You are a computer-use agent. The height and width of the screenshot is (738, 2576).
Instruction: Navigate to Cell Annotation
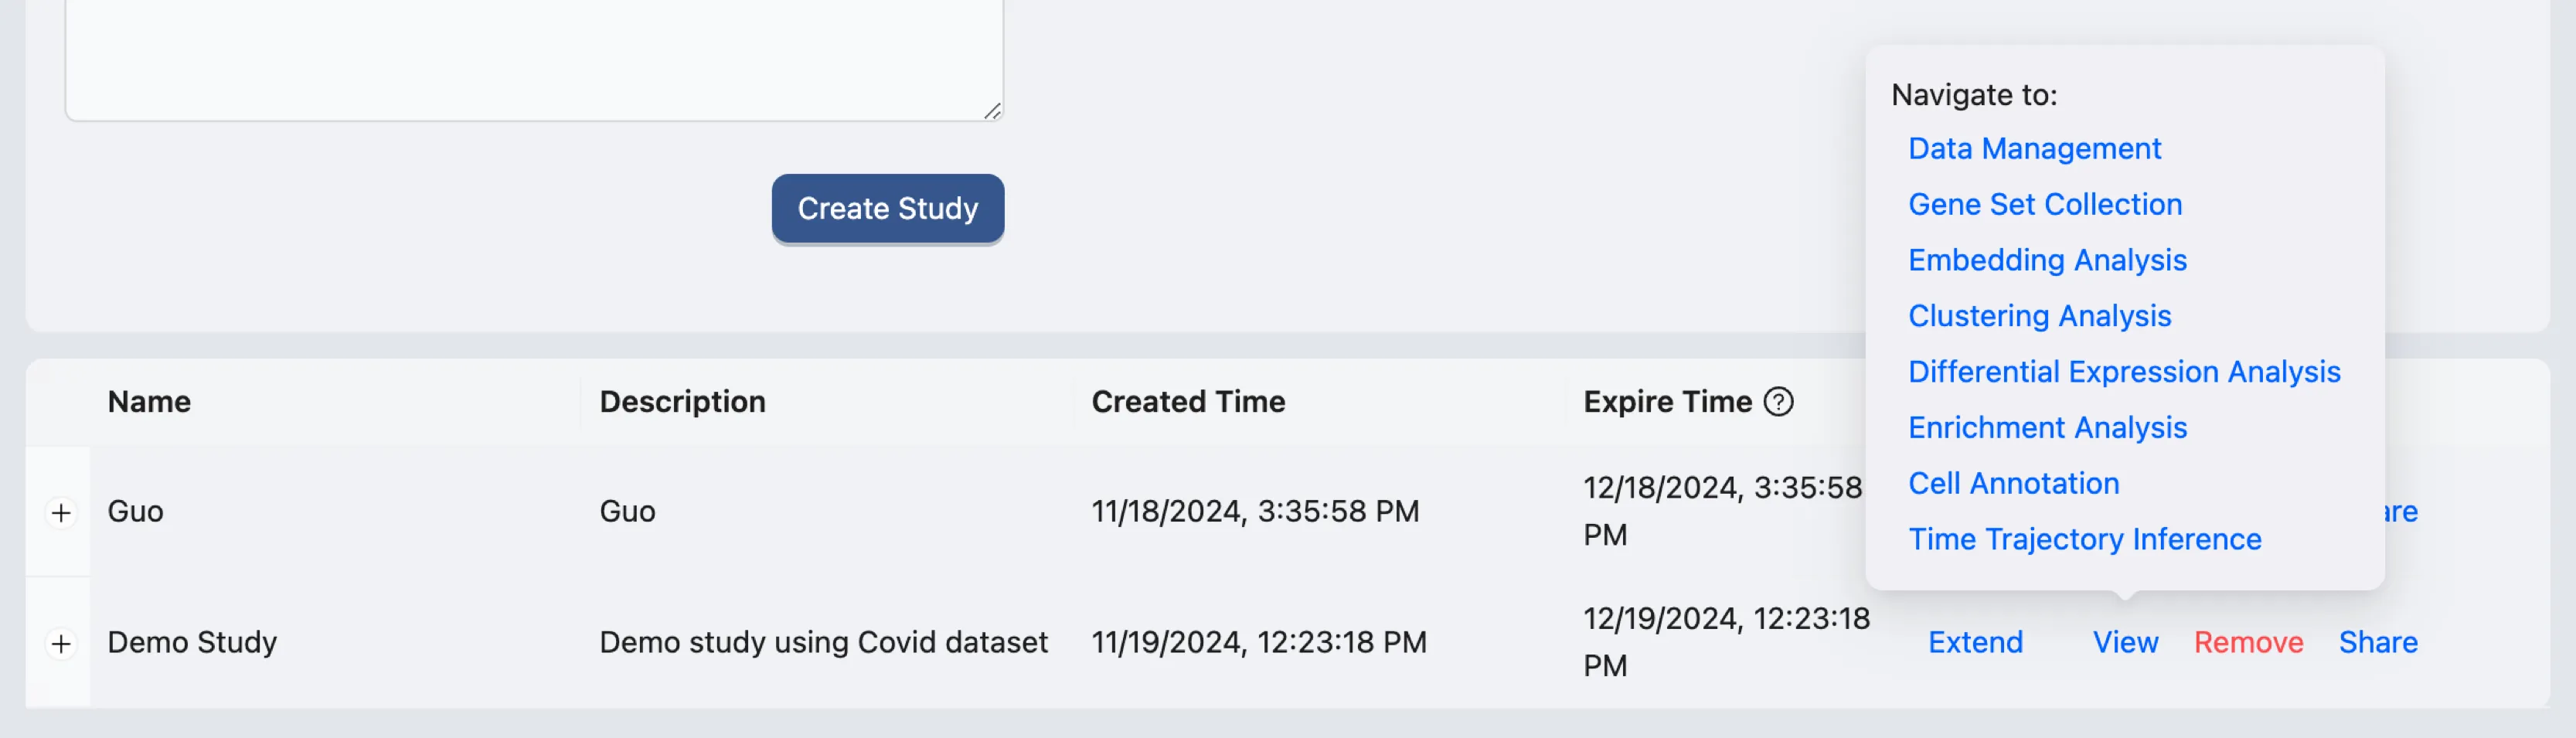pyautogui.click(x=2013, y=484)
